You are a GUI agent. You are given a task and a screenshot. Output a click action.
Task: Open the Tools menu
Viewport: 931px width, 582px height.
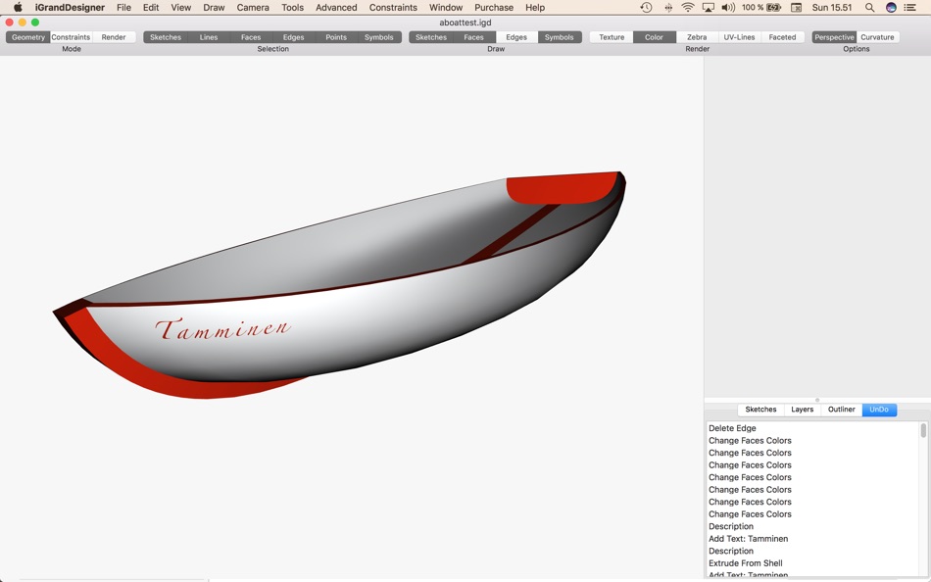[293, 7]
